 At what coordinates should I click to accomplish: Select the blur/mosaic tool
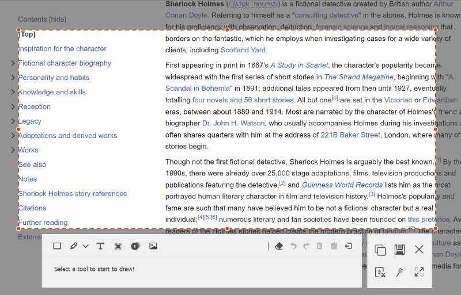coord(118,246)
